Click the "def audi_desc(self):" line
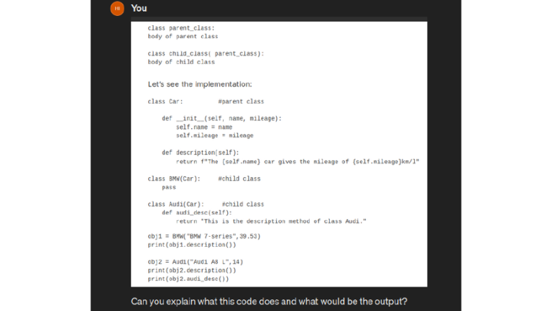552x311 pixels. [x=197, y=212]
